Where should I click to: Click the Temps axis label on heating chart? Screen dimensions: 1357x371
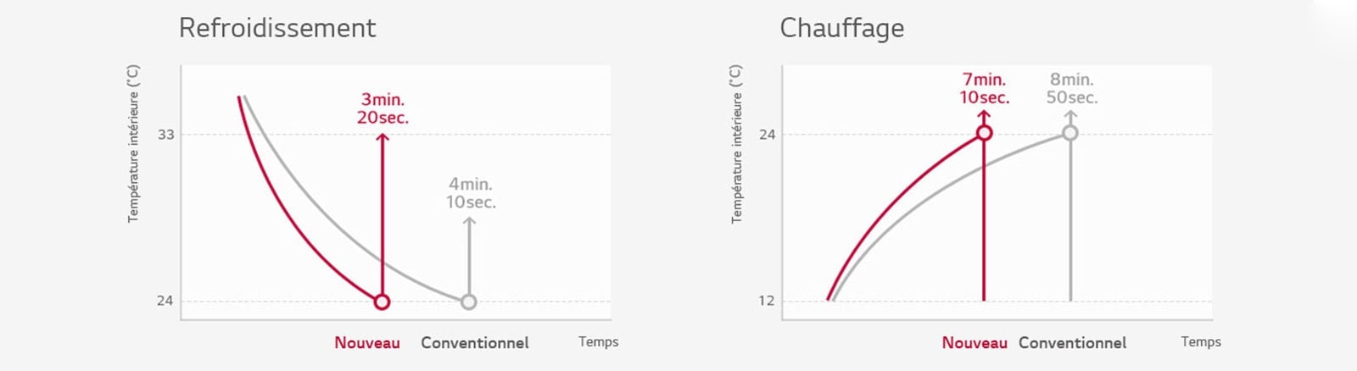point(1201,341)
